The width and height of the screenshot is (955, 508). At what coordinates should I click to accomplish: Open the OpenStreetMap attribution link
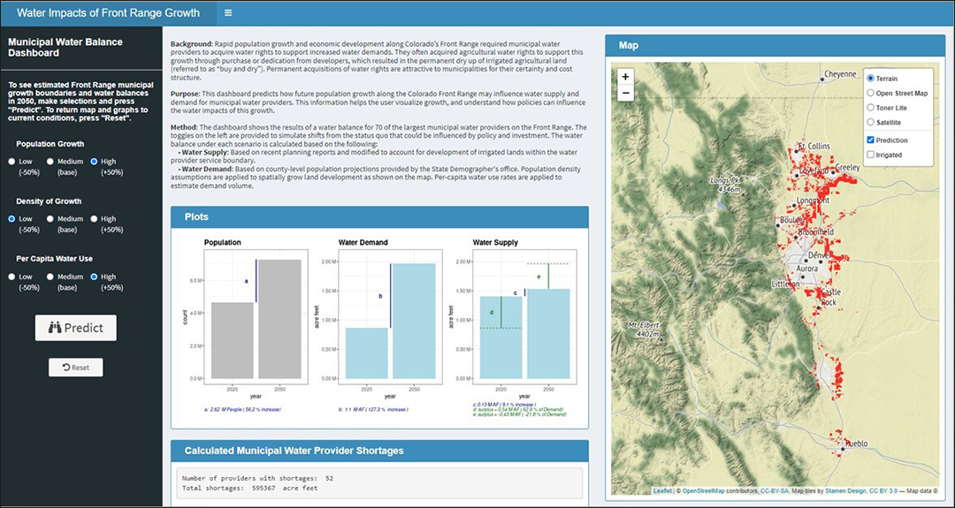pyautogui.click(x=704, y=490)
